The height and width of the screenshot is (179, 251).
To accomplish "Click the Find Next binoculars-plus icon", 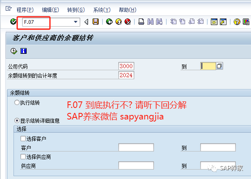I will [159, 22].
